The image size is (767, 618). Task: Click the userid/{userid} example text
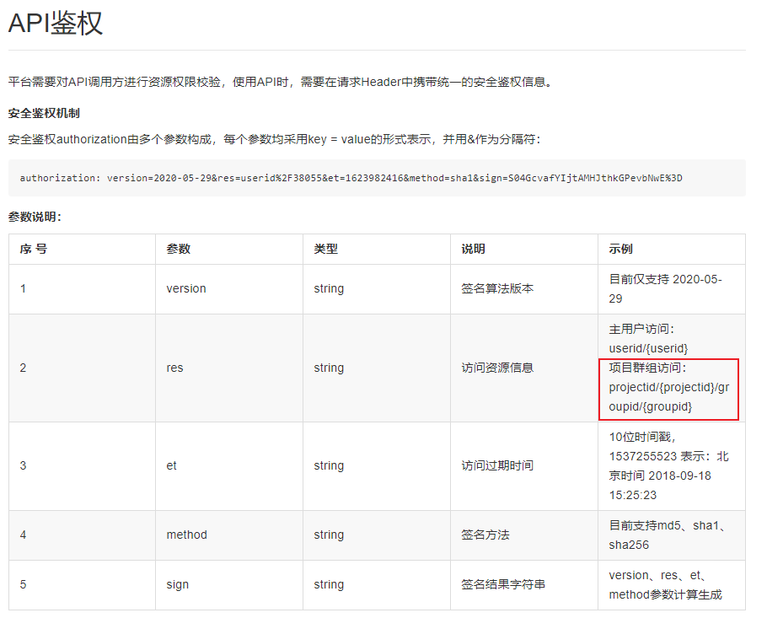click(648, 348)
